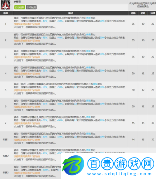Click initial value 12 in level 5 row
The image size is (156, 179).
pos(143,90)
